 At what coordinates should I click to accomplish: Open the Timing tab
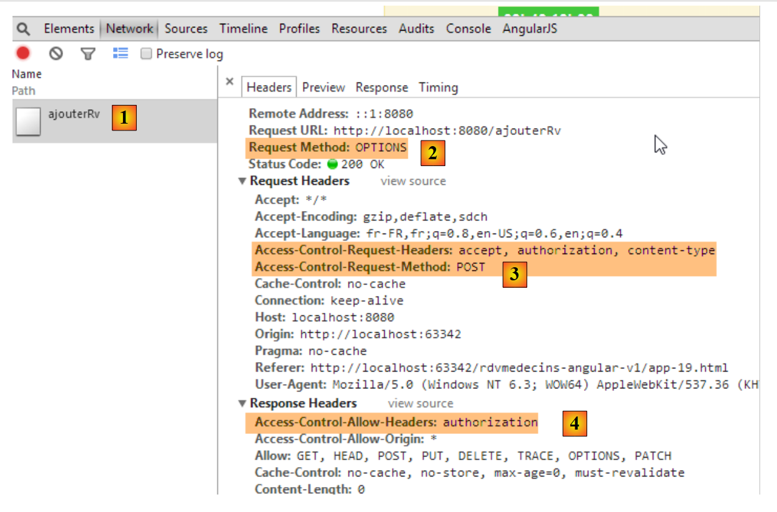click(438, 87)
